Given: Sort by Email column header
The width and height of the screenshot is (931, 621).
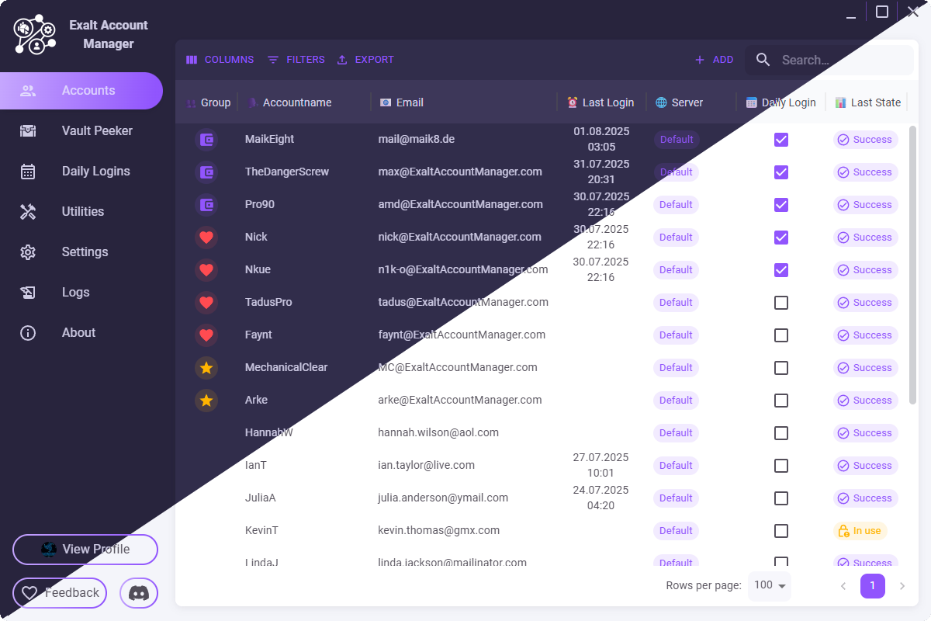Looking at the screenshot, I should tap(401, 102).
